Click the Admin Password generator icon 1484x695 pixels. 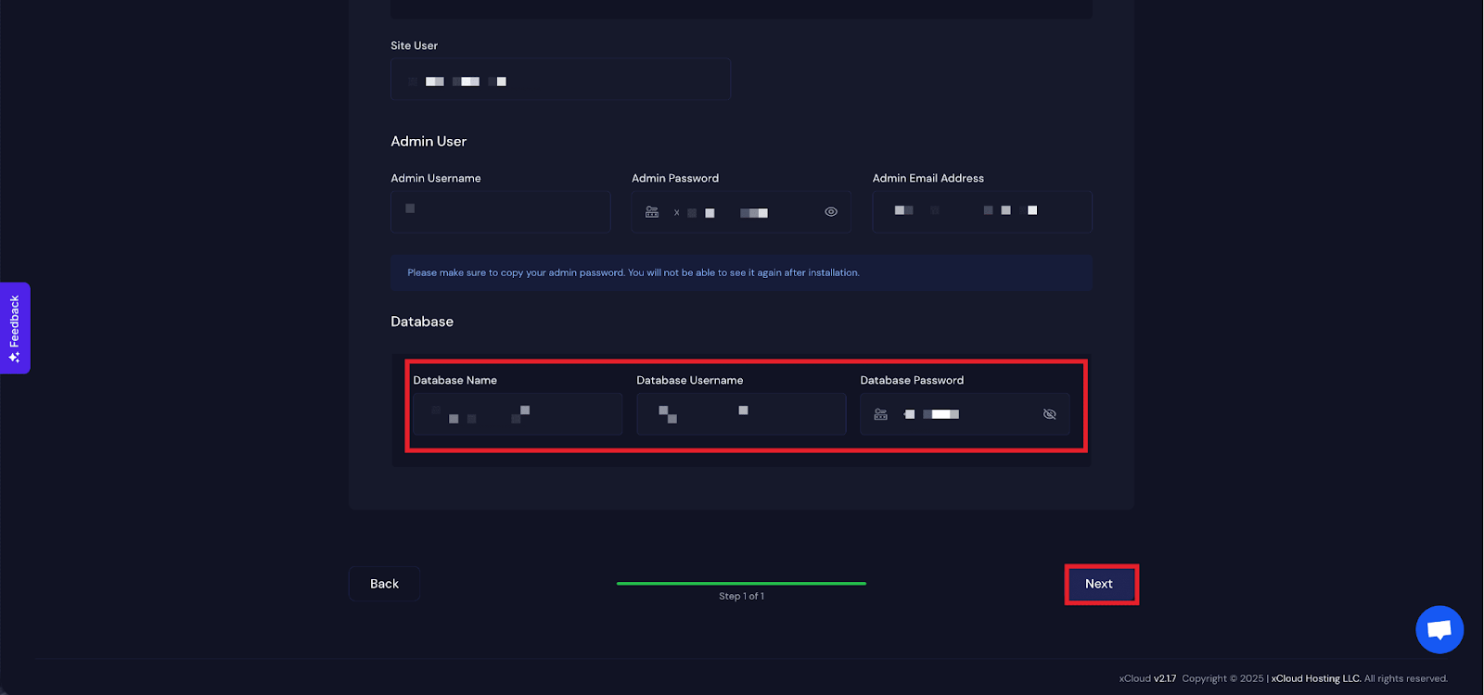(x=652, y=212)
